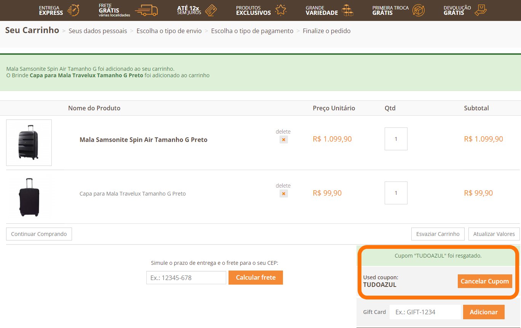Go to Escolha o tipo de envio step

169,31
